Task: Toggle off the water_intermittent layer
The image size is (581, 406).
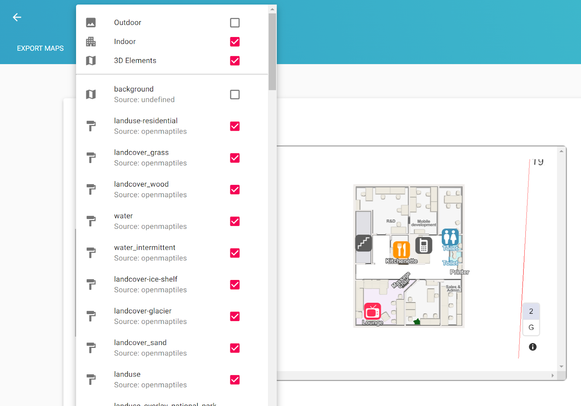Action: (235, 253)
